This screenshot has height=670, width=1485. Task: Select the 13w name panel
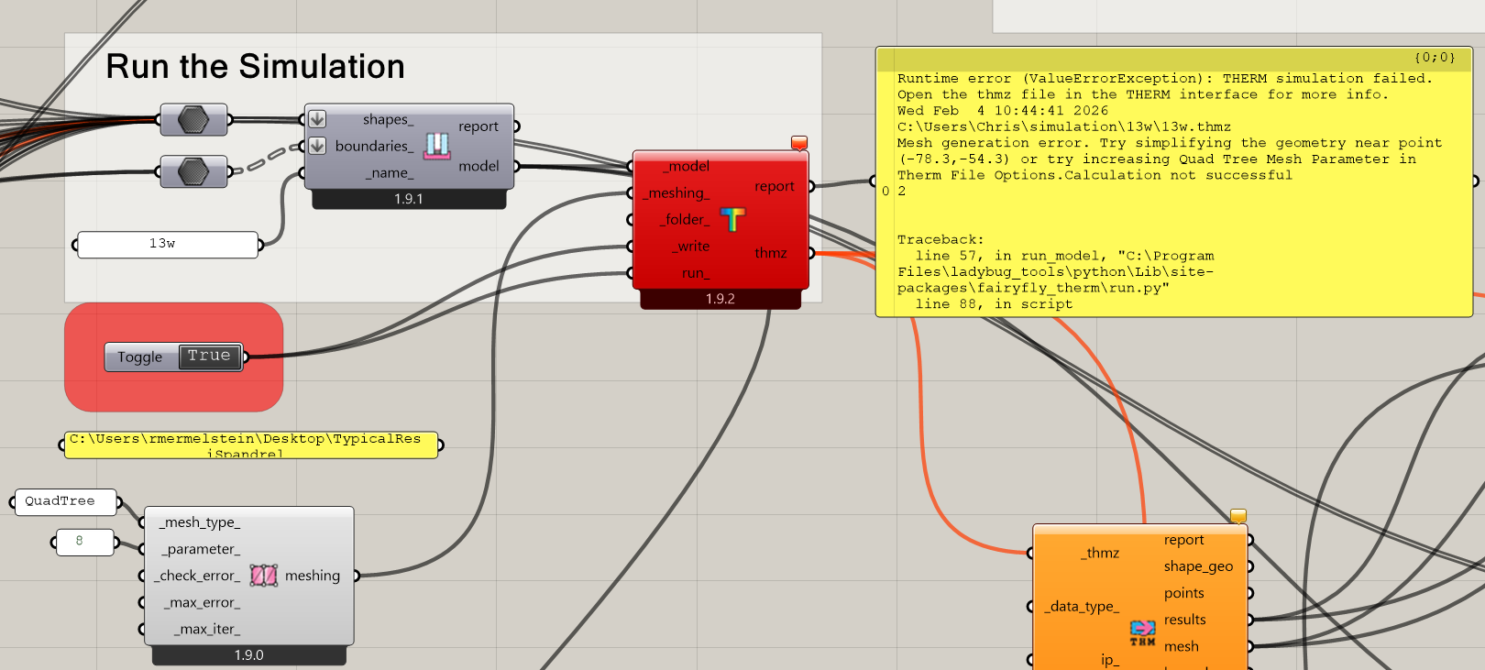coord(168,245)
